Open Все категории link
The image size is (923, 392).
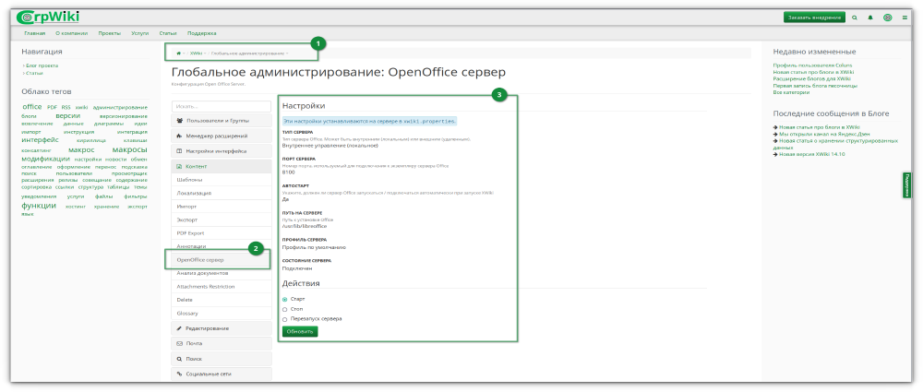[x=791, y=92]
